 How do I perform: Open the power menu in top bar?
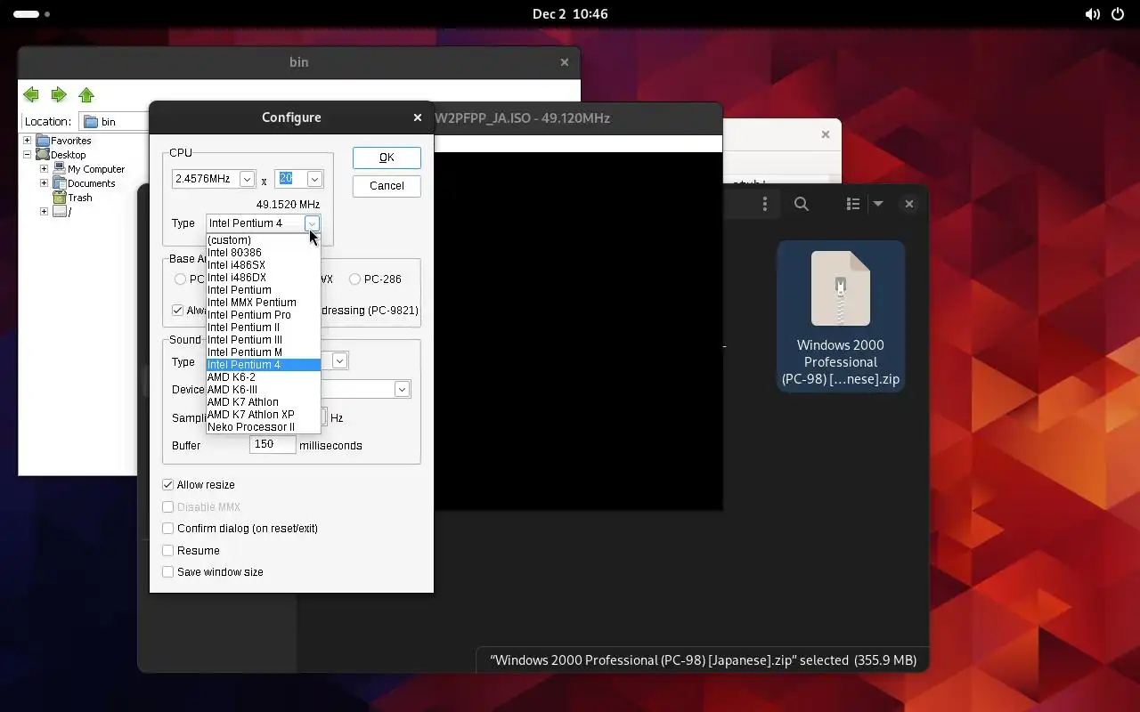click(x=1119, y=14)
